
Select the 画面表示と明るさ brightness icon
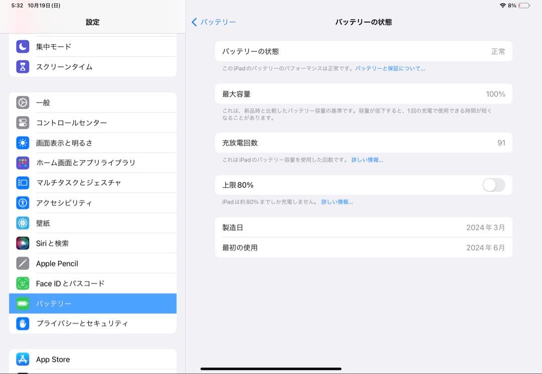pyautogui.click(x=23, y=143)
